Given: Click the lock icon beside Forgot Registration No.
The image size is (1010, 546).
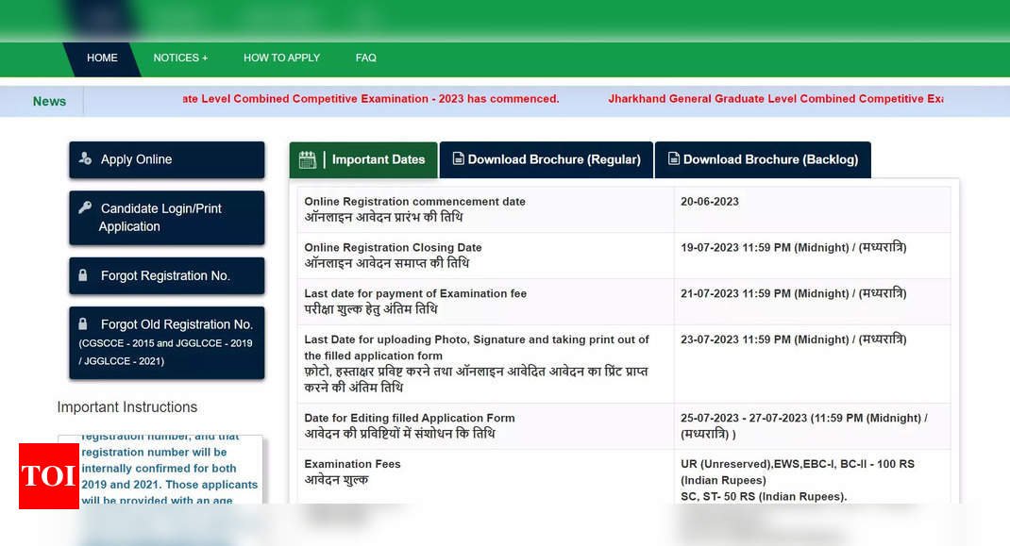Looking at the screenshot, I should point(82,275).
